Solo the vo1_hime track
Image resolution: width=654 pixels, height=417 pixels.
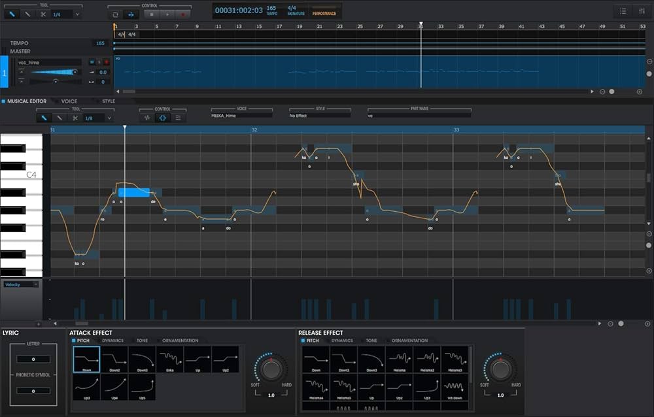99,62
